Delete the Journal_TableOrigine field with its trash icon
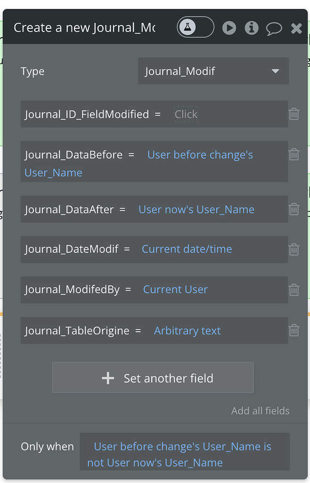Image resolution: width=310 pixels, height=483 pixels. pos(294,331)
